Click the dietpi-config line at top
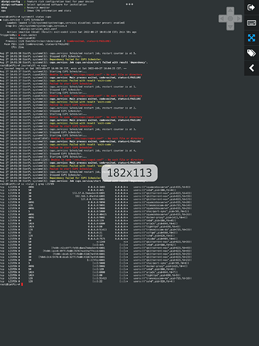 coord(47,1)
